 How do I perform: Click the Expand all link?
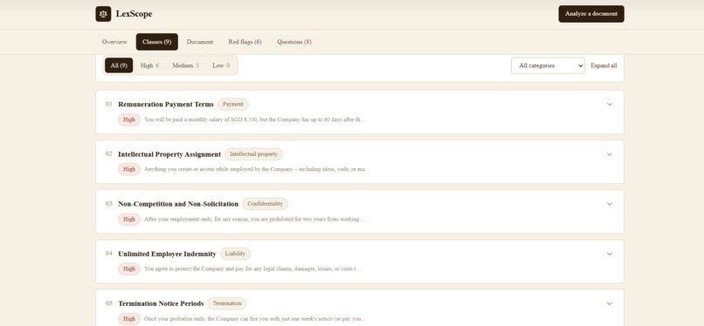(604, 65)
